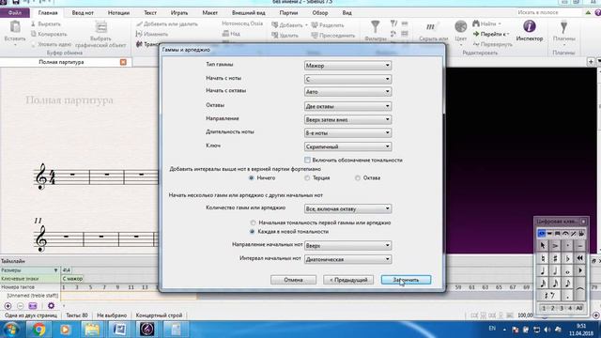Switch to the Ввод нот tab

83,12
